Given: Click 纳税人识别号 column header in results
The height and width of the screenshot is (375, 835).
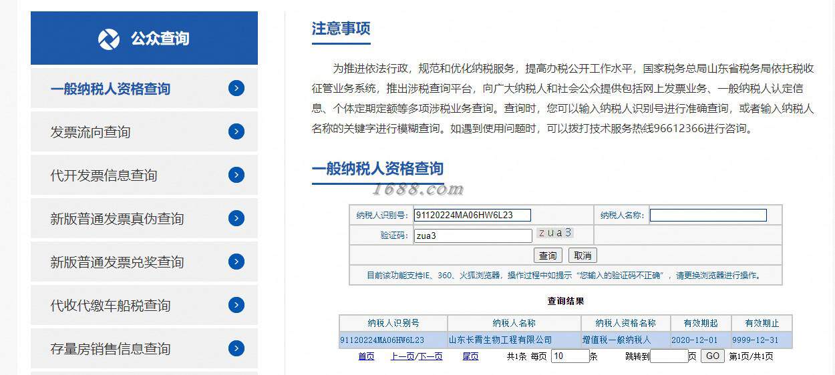Looking at the screenshot, I should point(393,323).
